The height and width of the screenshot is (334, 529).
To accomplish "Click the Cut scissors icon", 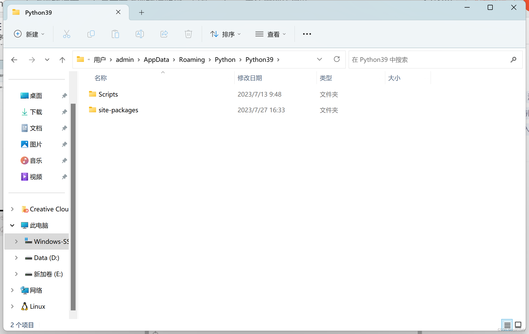I will 67,34.
